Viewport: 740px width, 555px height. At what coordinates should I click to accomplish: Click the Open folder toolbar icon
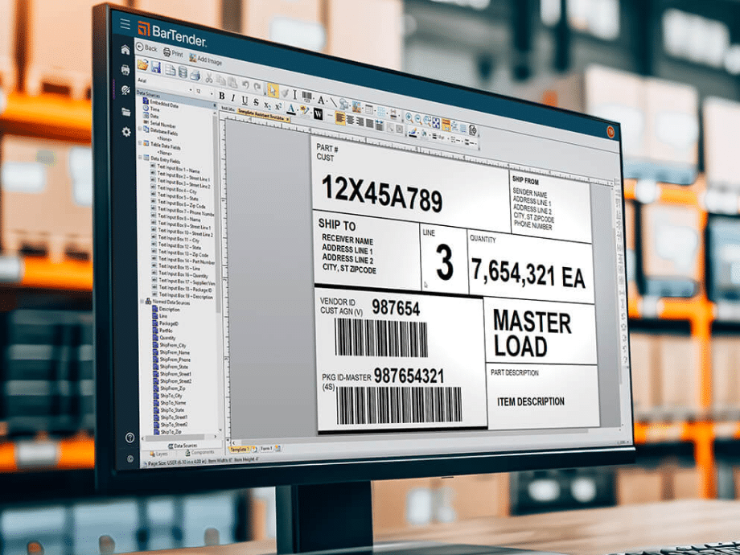pyautogui.click(x=143, y=65)
